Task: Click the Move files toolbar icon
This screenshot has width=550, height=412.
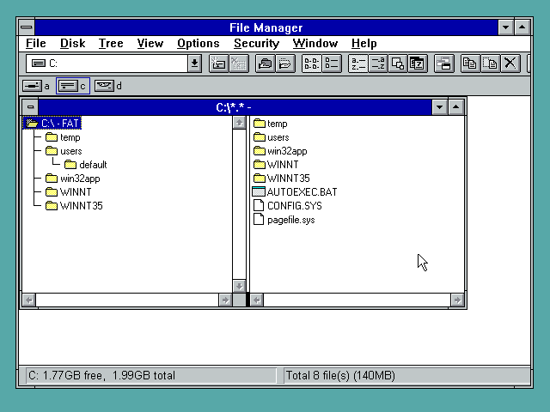Action: point(491,64)
